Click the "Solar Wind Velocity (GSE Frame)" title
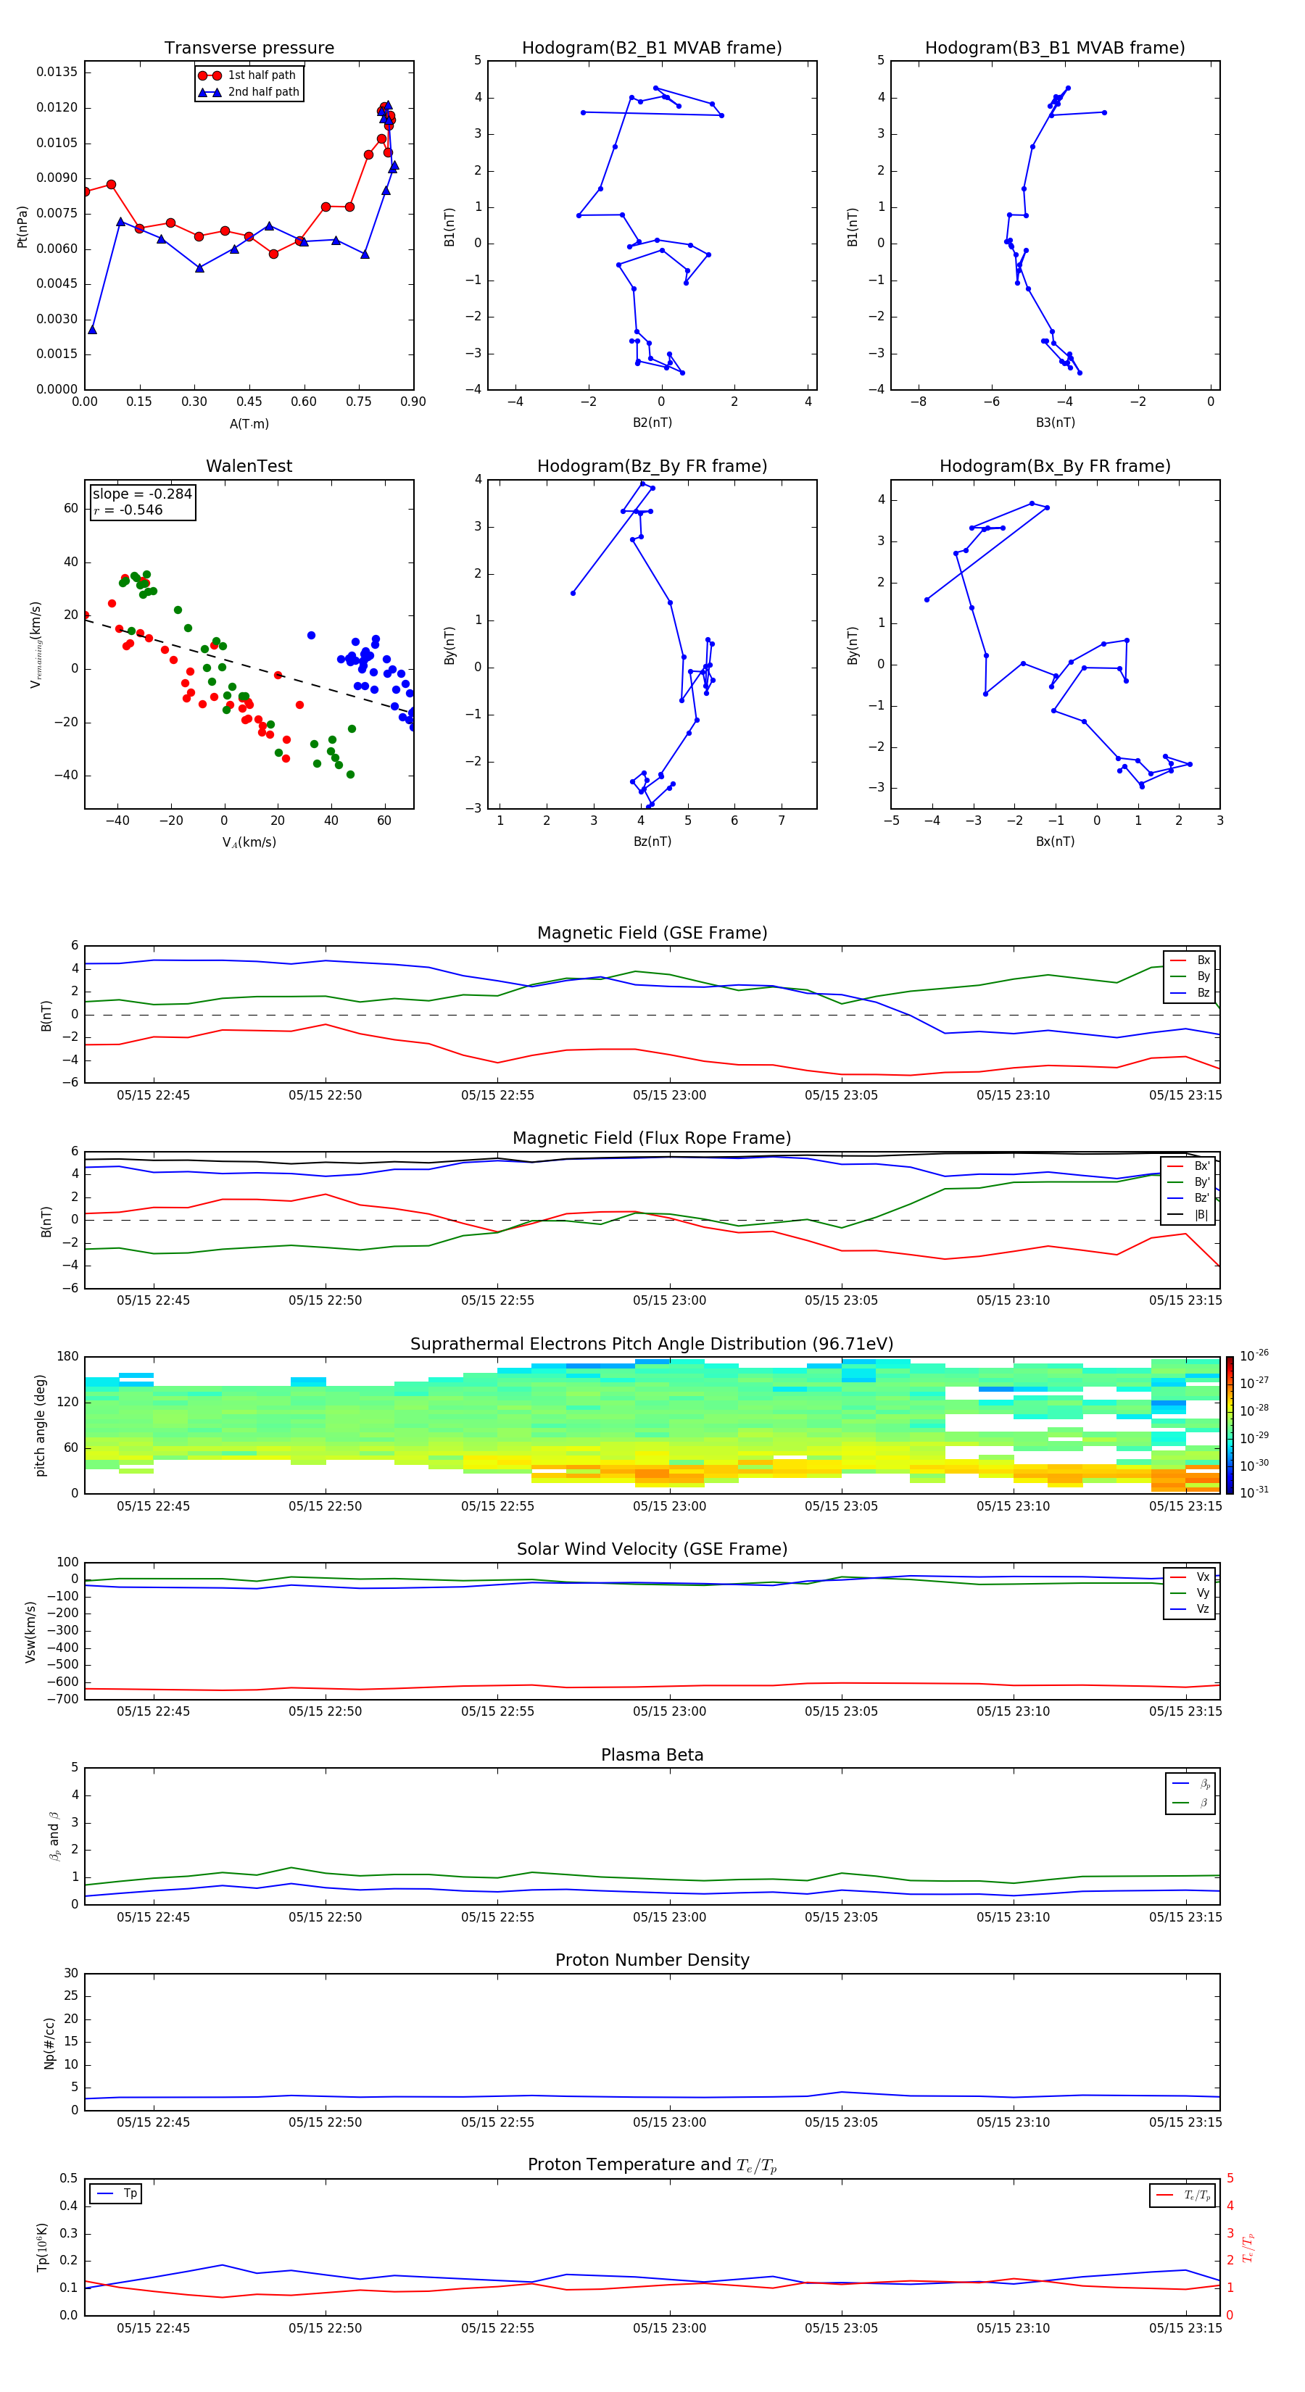This screenshot has width=1305, height=2392. click(652, 1549)
